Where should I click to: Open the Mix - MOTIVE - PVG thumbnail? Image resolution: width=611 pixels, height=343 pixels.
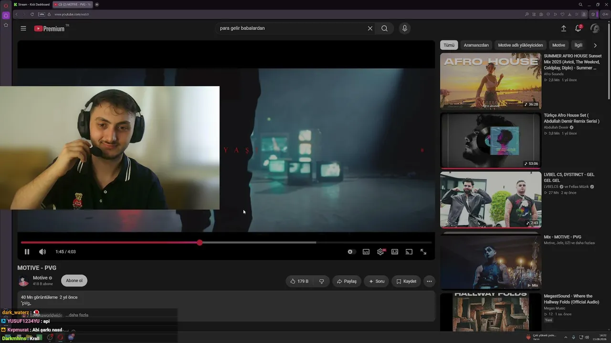click(491, 262)
